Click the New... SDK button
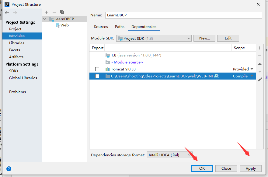 point(204,38)
